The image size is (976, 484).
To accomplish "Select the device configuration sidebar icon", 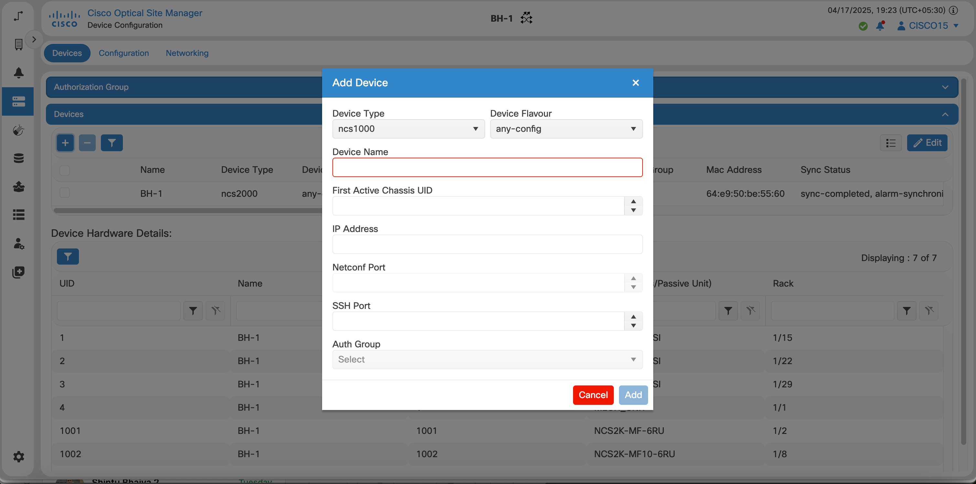I will tap(18, 101).
